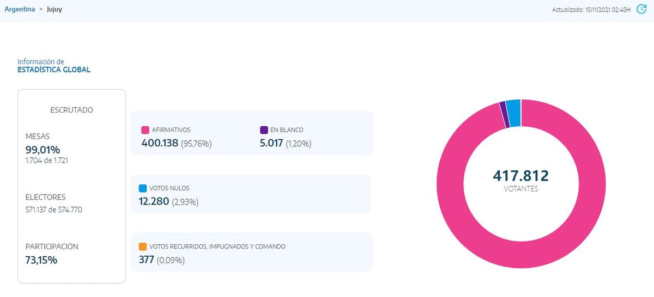Click the Votos Recurridos count of 377
654x297 pixels.
[x=146, y=260]
